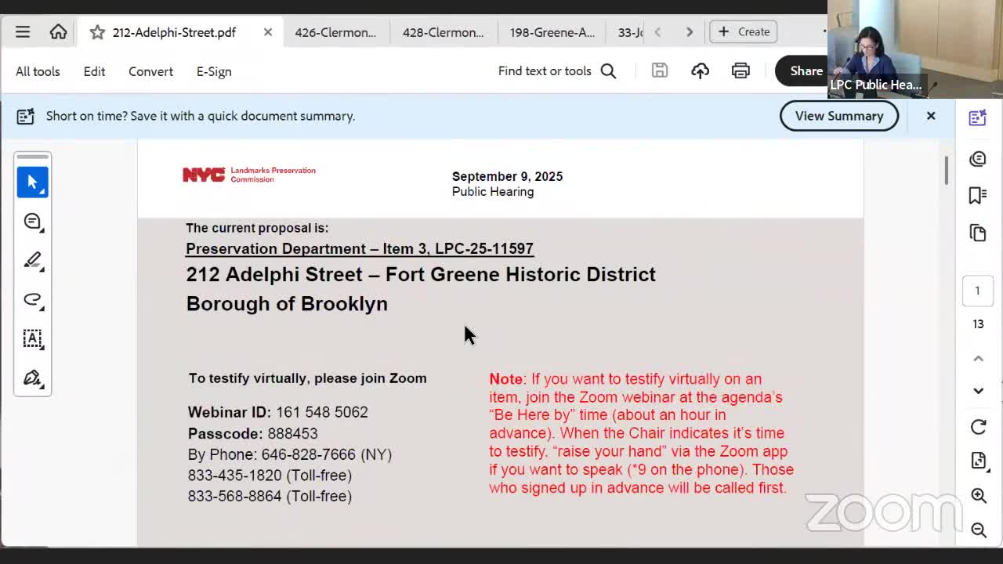Viewport: 1003px width, 564px height.
Task: Click the Create button
Action: 744,32
